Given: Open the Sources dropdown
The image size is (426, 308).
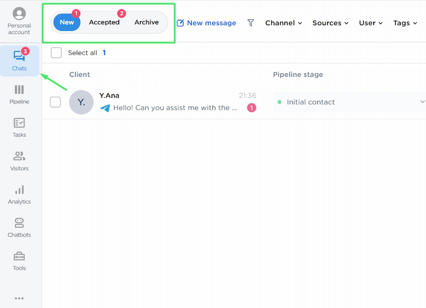Looking at the screenshot, I should pyautogui.click(x=330, y=23).
